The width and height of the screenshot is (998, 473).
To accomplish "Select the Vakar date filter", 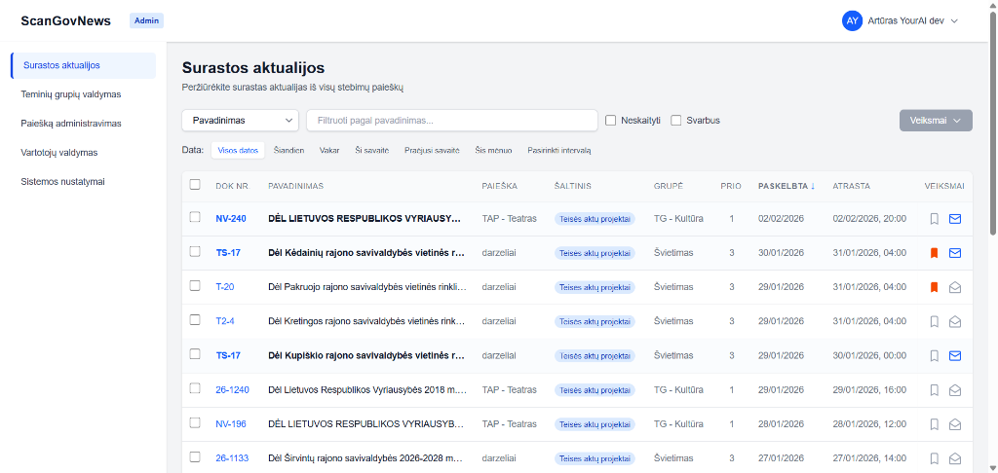I will (x=329, y=151).
